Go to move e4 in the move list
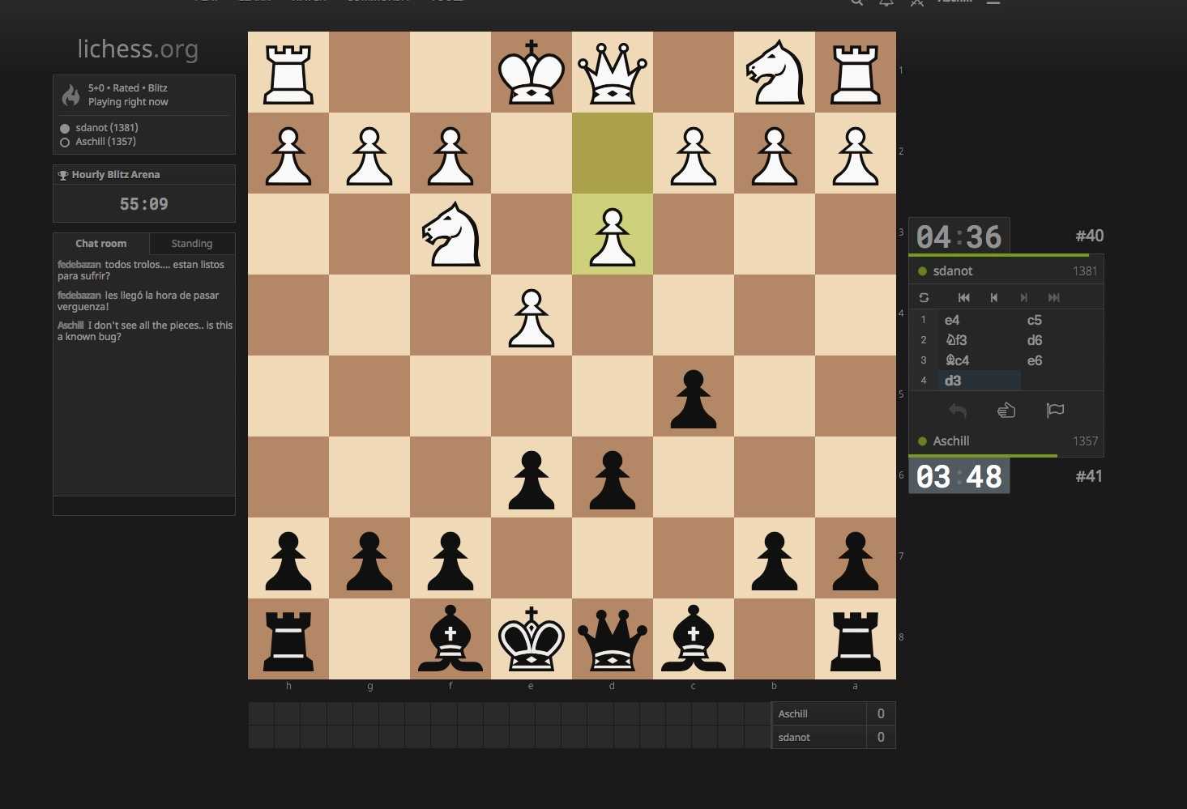 978,320
